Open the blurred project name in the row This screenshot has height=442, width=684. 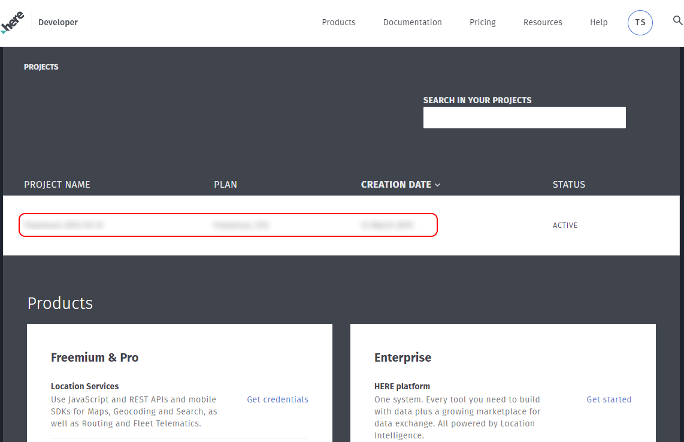coord(65,225)
